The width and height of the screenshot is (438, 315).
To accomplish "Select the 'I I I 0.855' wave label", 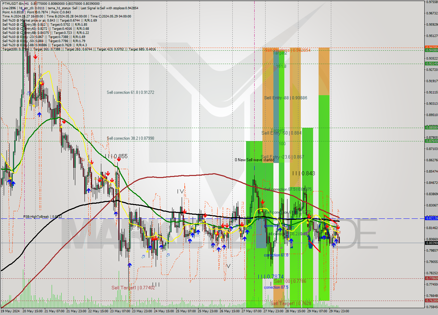I will (x=116, y=156).
